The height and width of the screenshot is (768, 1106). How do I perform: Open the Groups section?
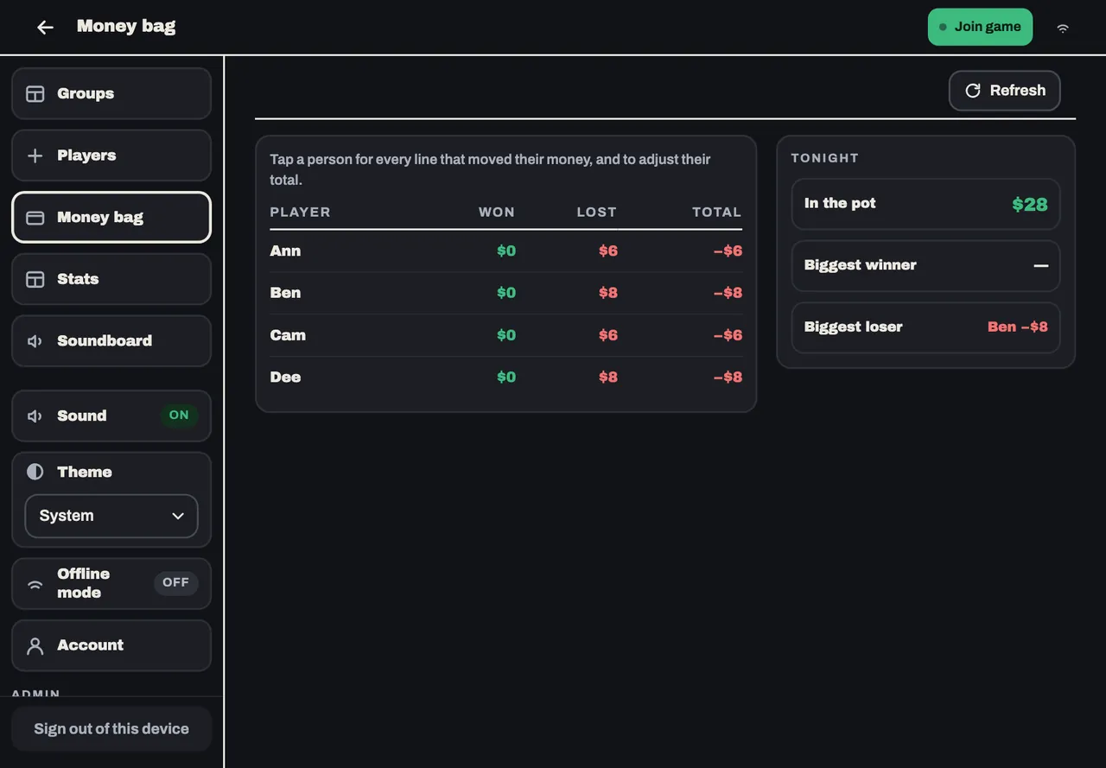(111, 93)
